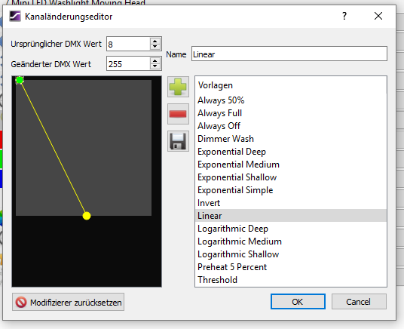Image resolution: width=404 pixels, height=329 pixels.
Task: Select the green handler point on curve
Action: 20,80
